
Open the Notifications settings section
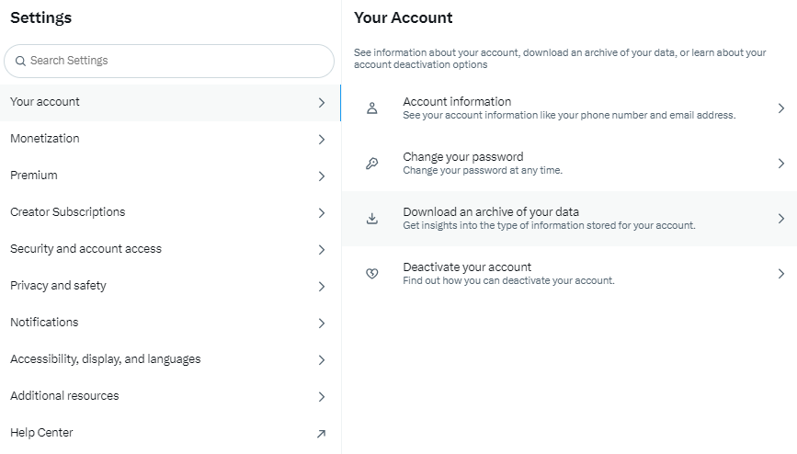pyautogui.click(x=44, y=323)
